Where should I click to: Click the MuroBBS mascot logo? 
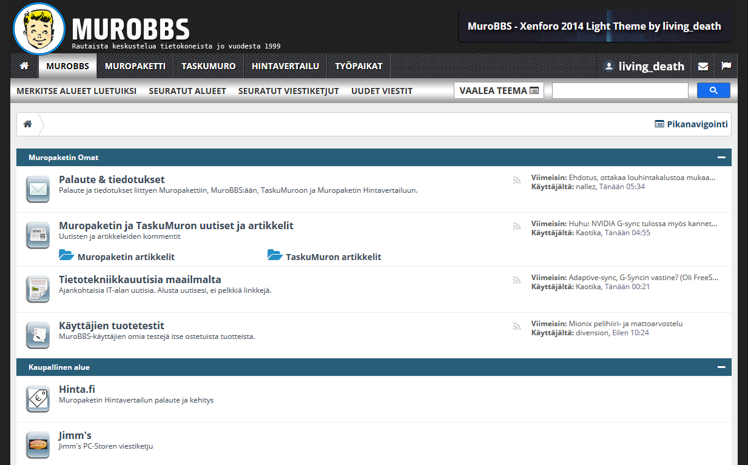[39, 28]
